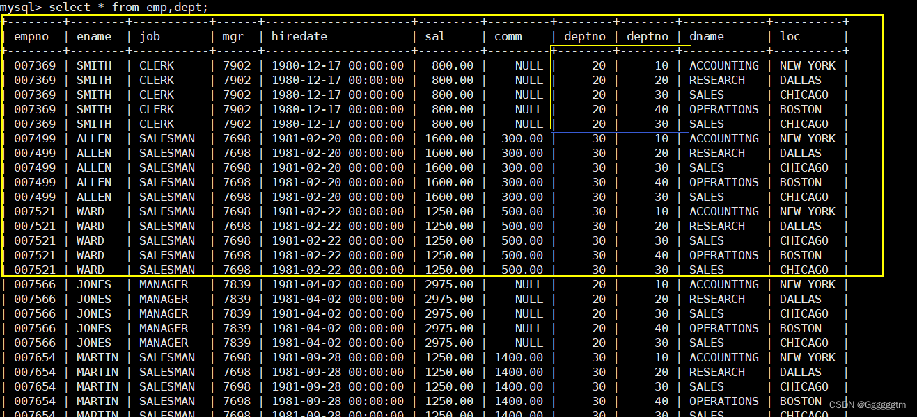Click "1981-02-20 00:00:00" in ALLEN's OPERATIONS row
Viewport: 917px width, 417px height.
[x=338, y=182]
